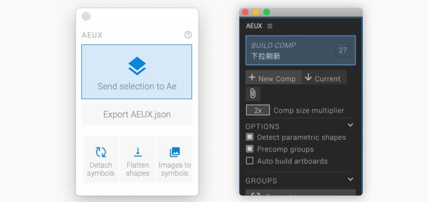Image resolution: width=428 pixels, height=202 pixels.
Task: Select the Current comp button
Action: [x=324, y=78]
